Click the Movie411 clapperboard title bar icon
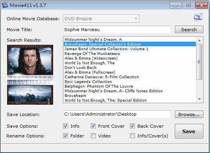The height and width of the screenshot is (153, 210). [5, 5]
